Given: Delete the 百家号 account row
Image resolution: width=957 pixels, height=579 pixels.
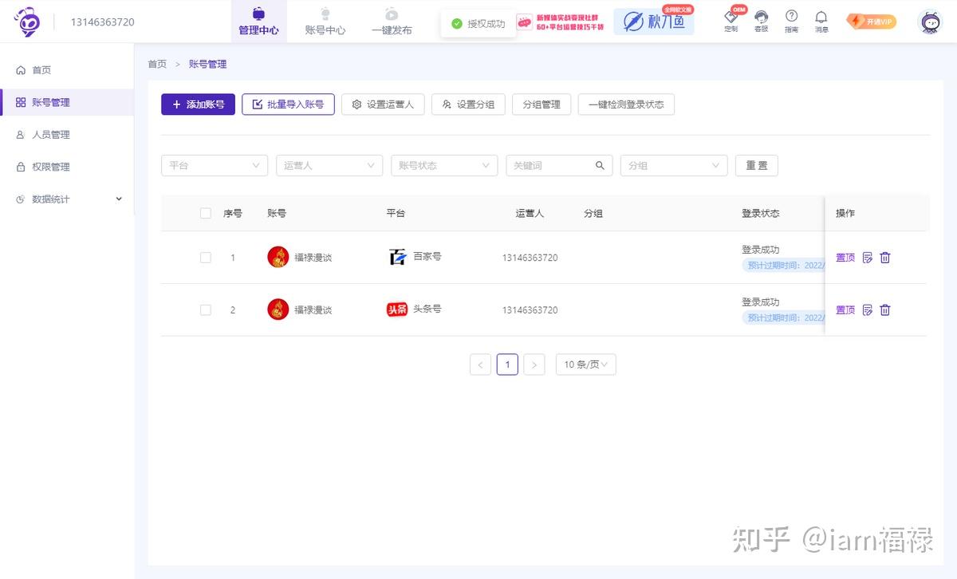Looking at the screenshot, I should (x=885, y=258).
